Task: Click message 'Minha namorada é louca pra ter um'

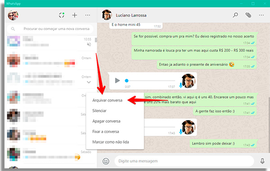Action: 194,53
